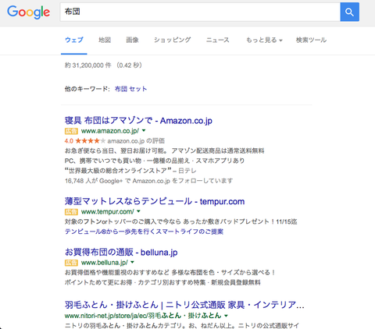Click the Google logo
The width and height of the screenshot is (375, 329).
point(28,12)
